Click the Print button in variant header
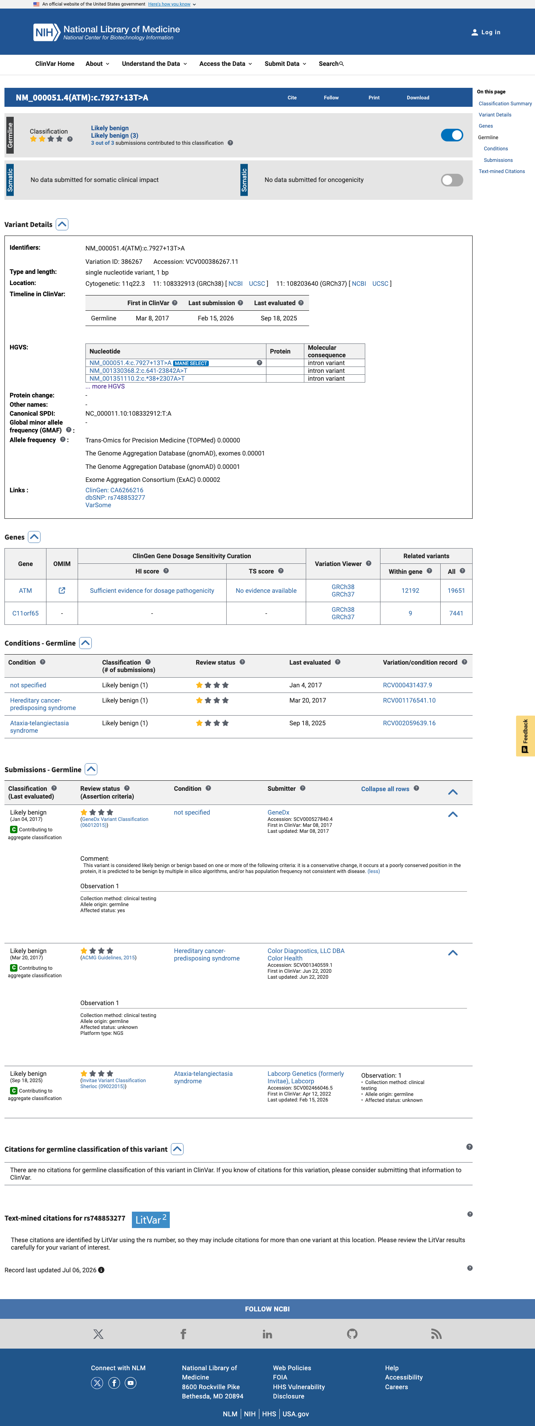This screenshot has width=535, height=1426. tap(374, 97)
